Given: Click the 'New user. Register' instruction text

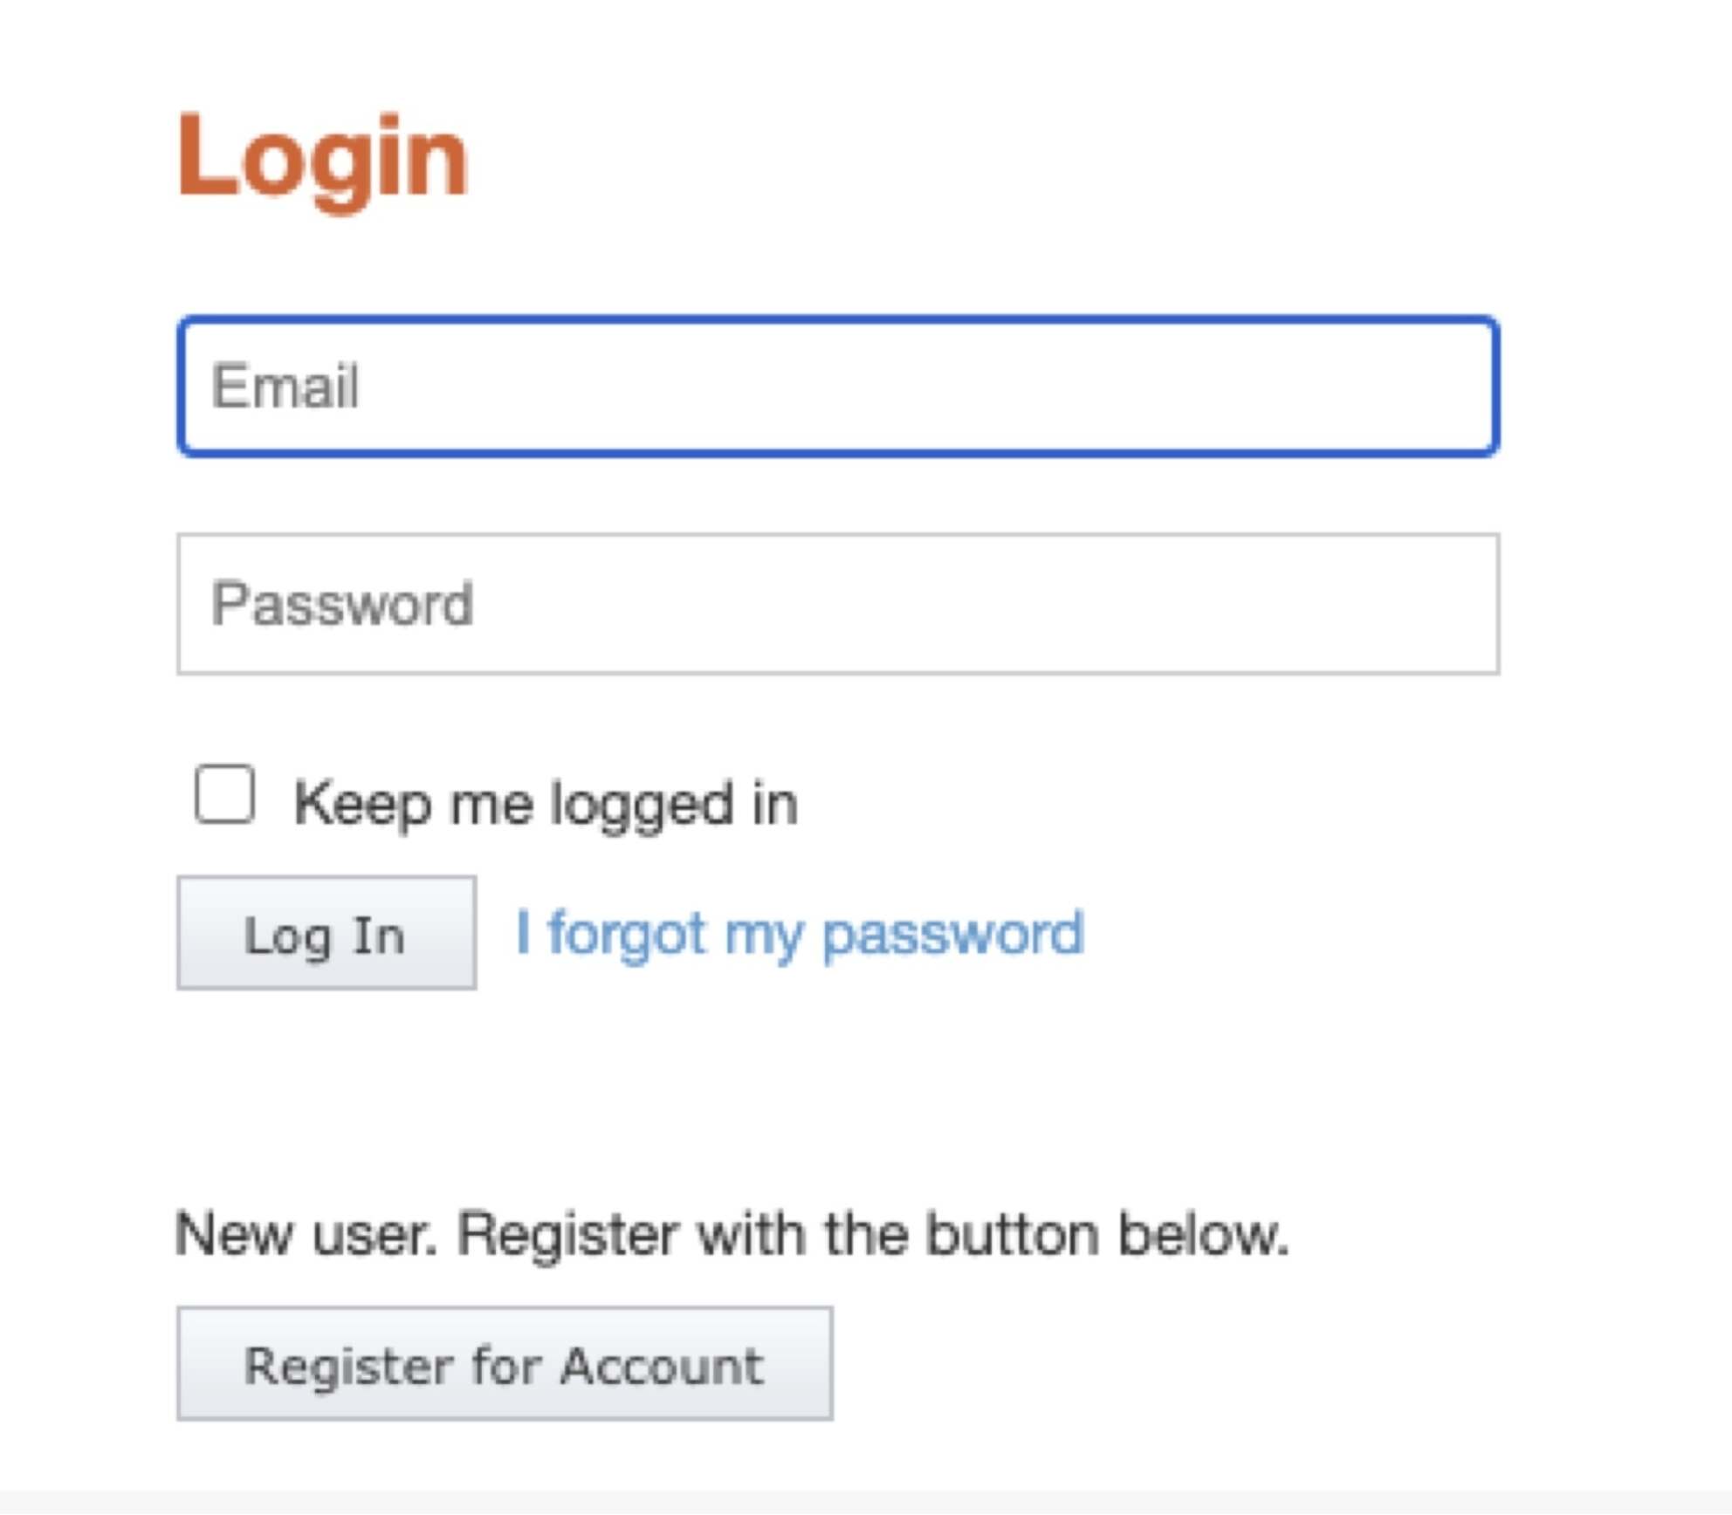Looking at the screenshot, I should [732, 1234].
